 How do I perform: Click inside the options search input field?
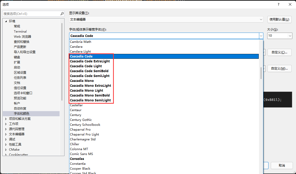[x=31, y=13]
